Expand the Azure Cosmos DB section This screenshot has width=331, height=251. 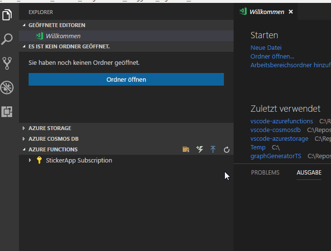pos(24,139)
